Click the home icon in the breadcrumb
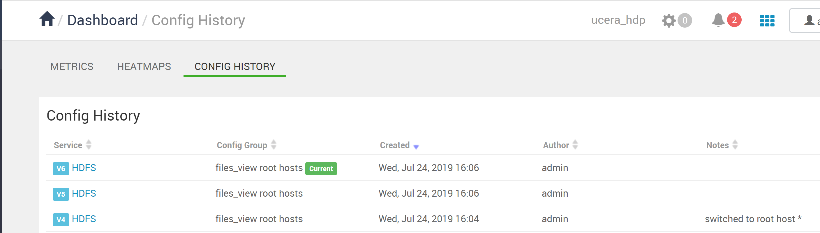Screen dimensions: 820x233 pos(47,20)
